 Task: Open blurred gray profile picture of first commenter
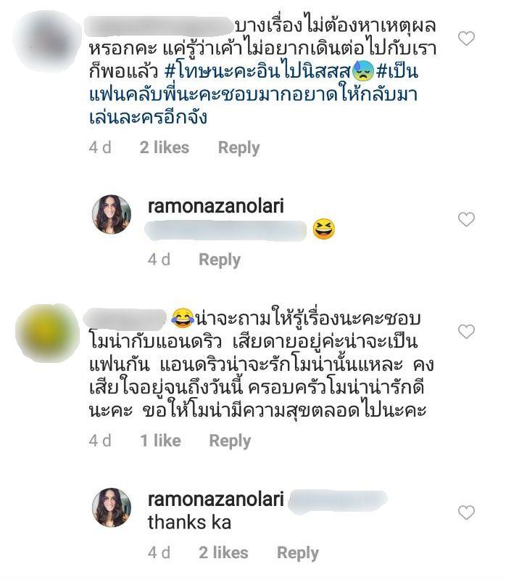pyautogui.click(x=47, y=41)
